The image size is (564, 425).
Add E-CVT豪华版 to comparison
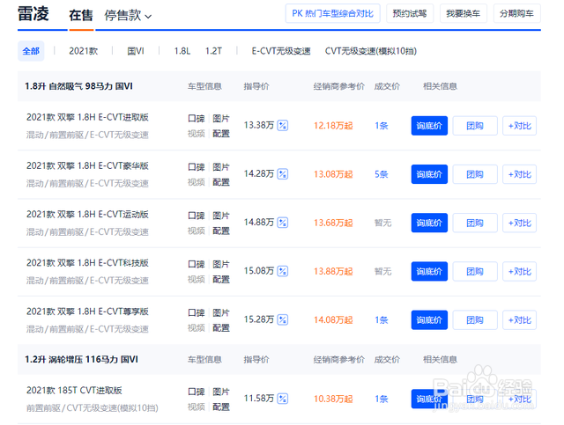(519, 174)
